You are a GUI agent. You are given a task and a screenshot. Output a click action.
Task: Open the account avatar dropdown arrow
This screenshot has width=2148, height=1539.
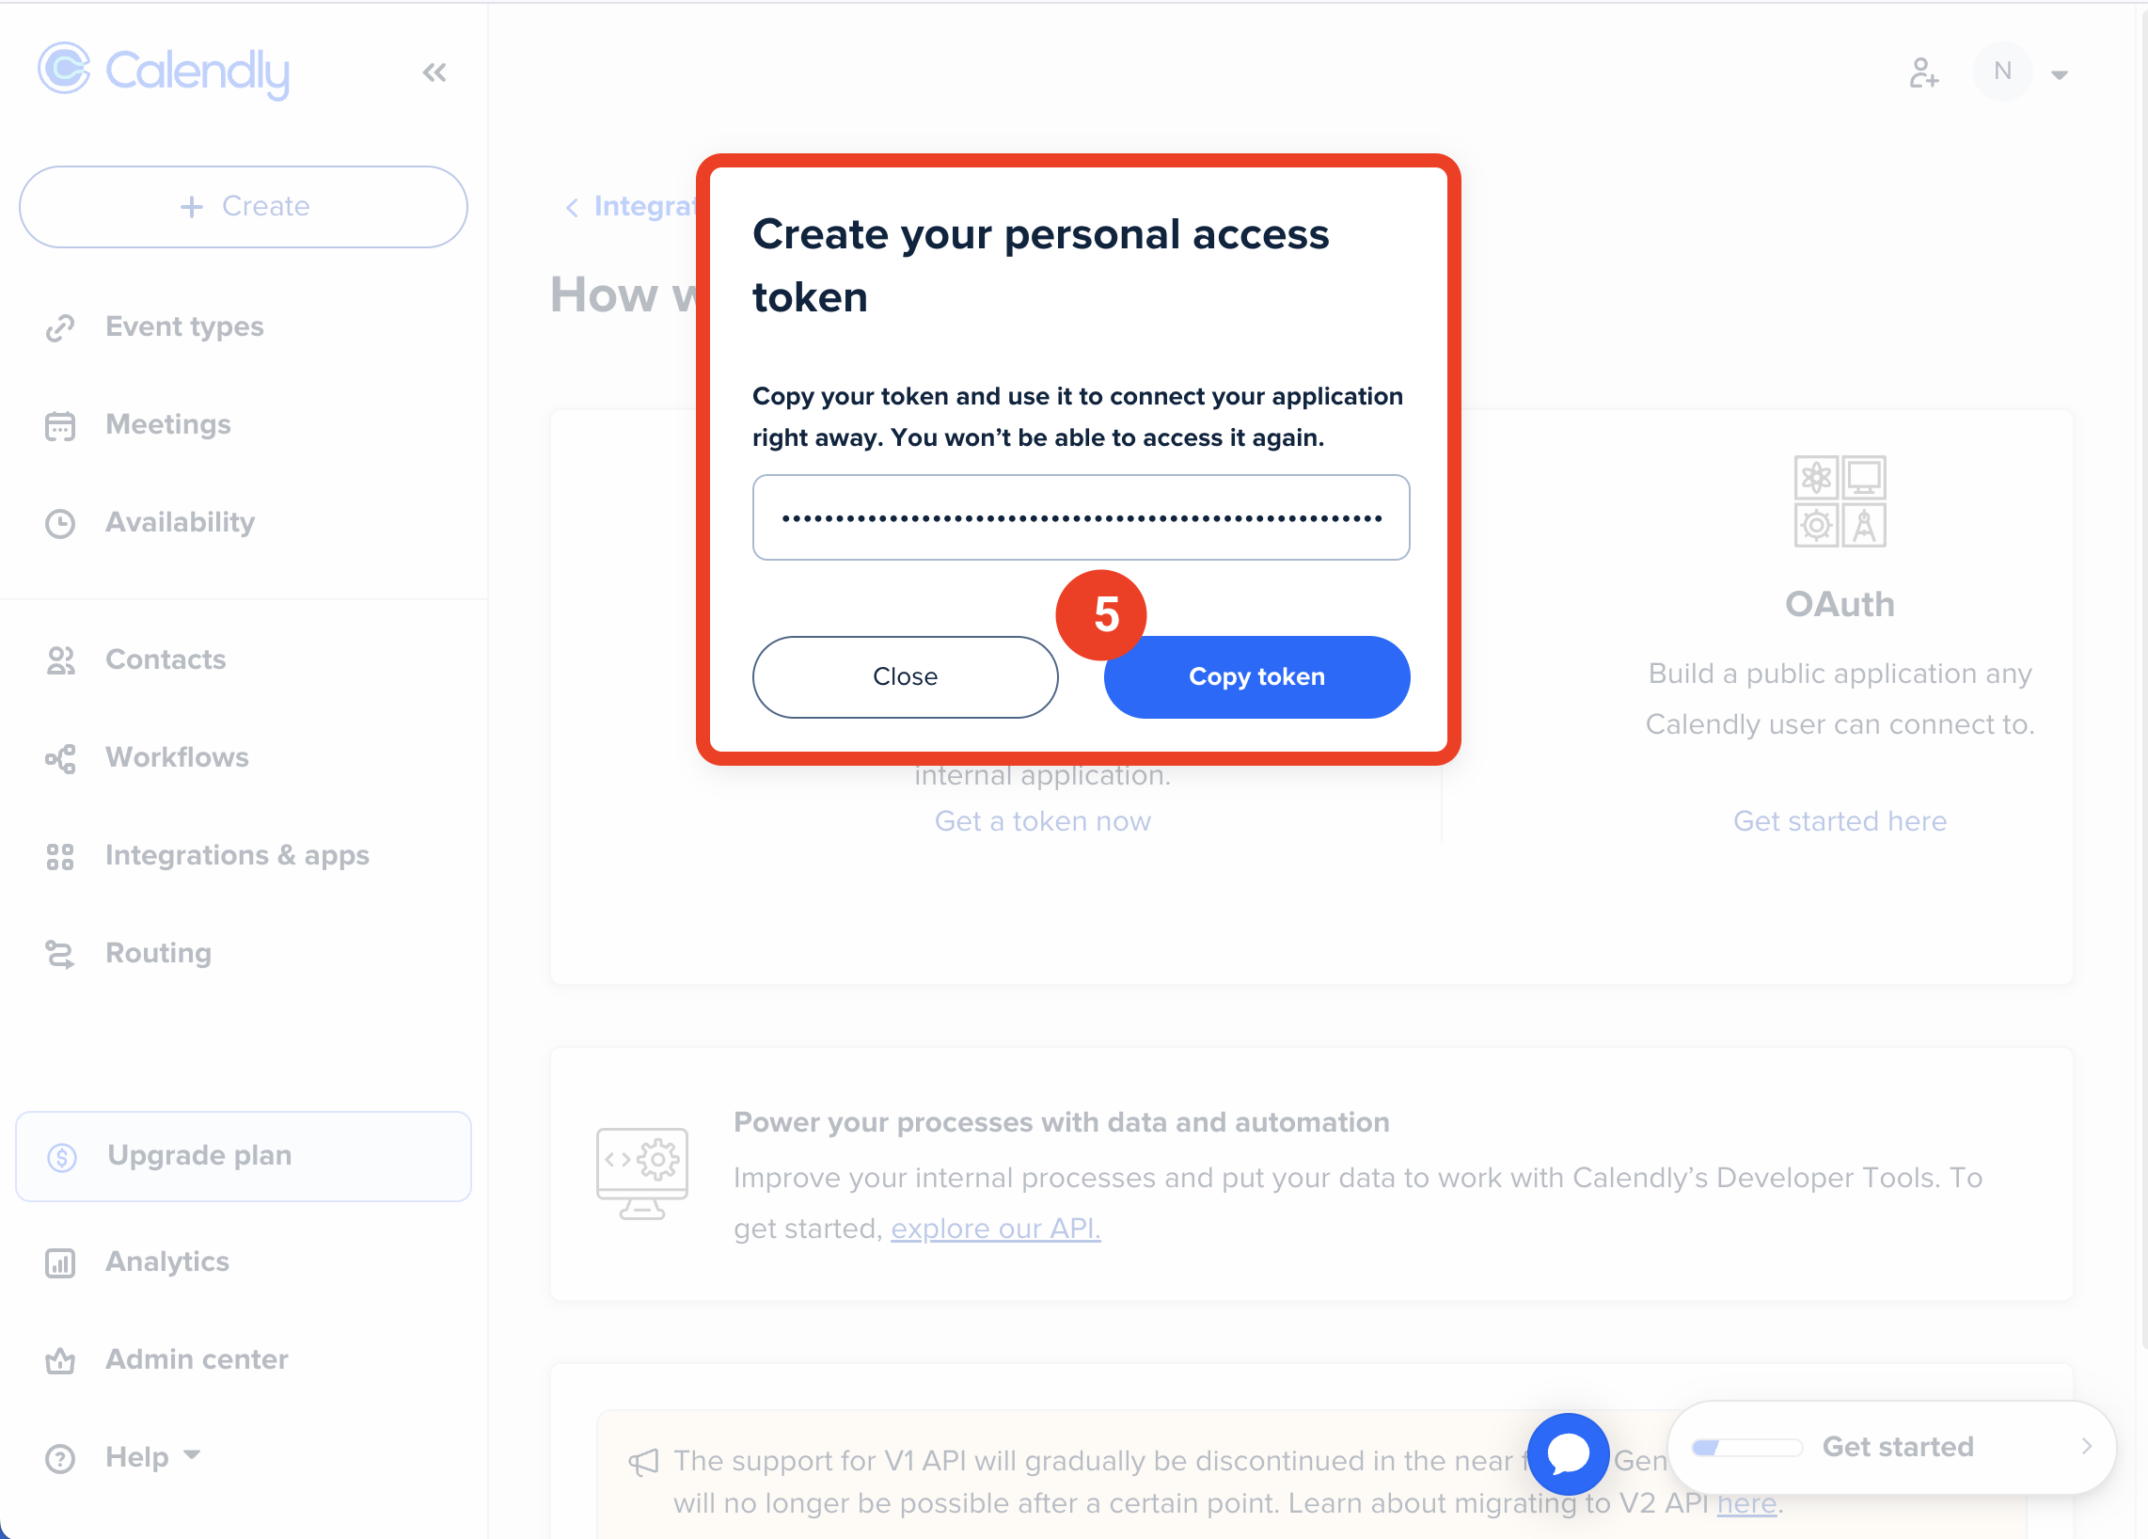[2059, 75]
